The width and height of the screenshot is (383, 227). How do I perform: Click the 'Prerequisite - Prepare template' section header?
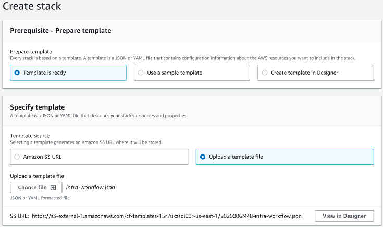60,31
